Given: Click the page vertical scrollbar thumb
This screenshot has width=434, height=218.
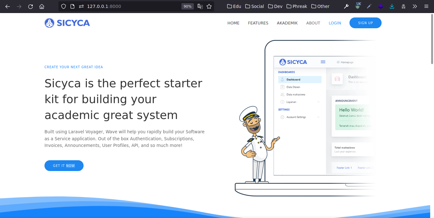Looking at the screenshot, I should click(x=432, y=39).
